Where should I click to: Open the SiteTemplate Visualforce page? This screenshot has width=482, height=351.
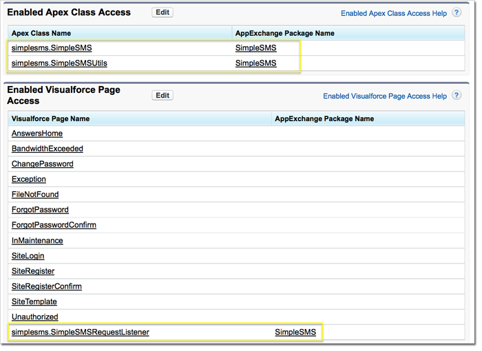point(34,302)
